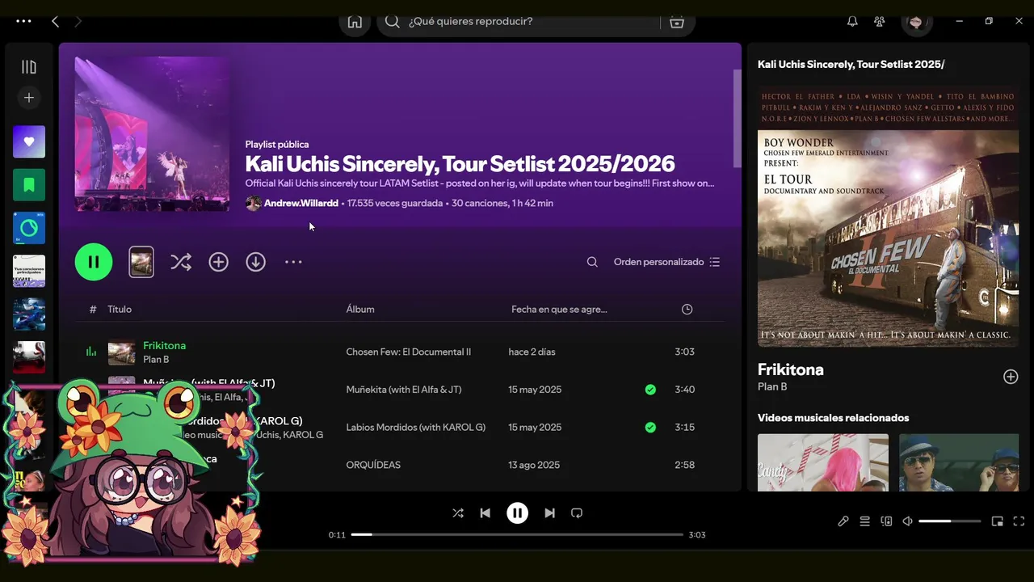Search within this playlist
The height and width of the screenshot is (582, 1034).
(592, 262)
